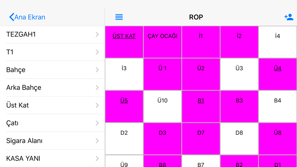
Task: Open table Ü8 tile
Action: [278, 139]
